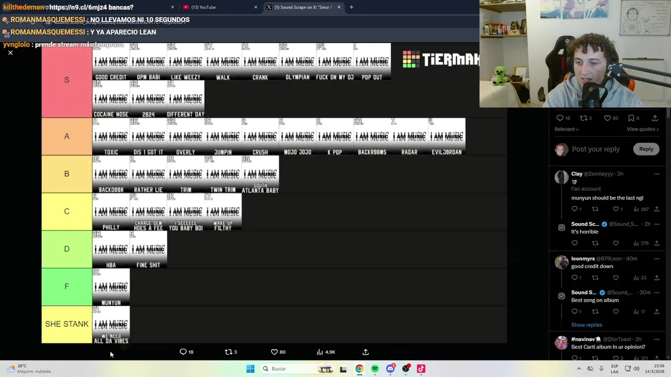Open more options on leonmyrs reply

coord(656,259)
